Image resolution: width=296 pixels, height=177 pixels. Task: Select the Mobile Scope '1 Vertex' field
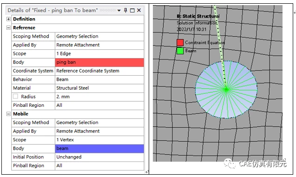point(99,140)
